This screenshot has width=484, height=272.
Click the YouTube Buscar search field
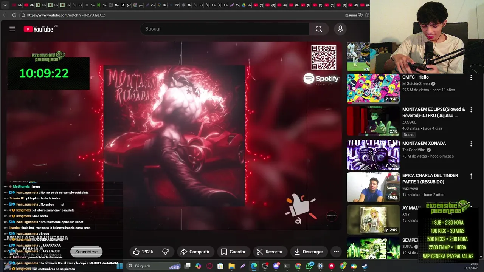225,29
